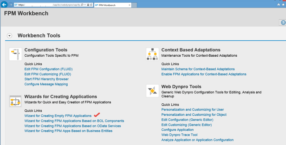Click the Wizards for Creating Applications icon

15,101
